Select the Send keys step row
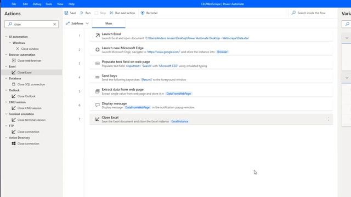 (x=211, y=78)
